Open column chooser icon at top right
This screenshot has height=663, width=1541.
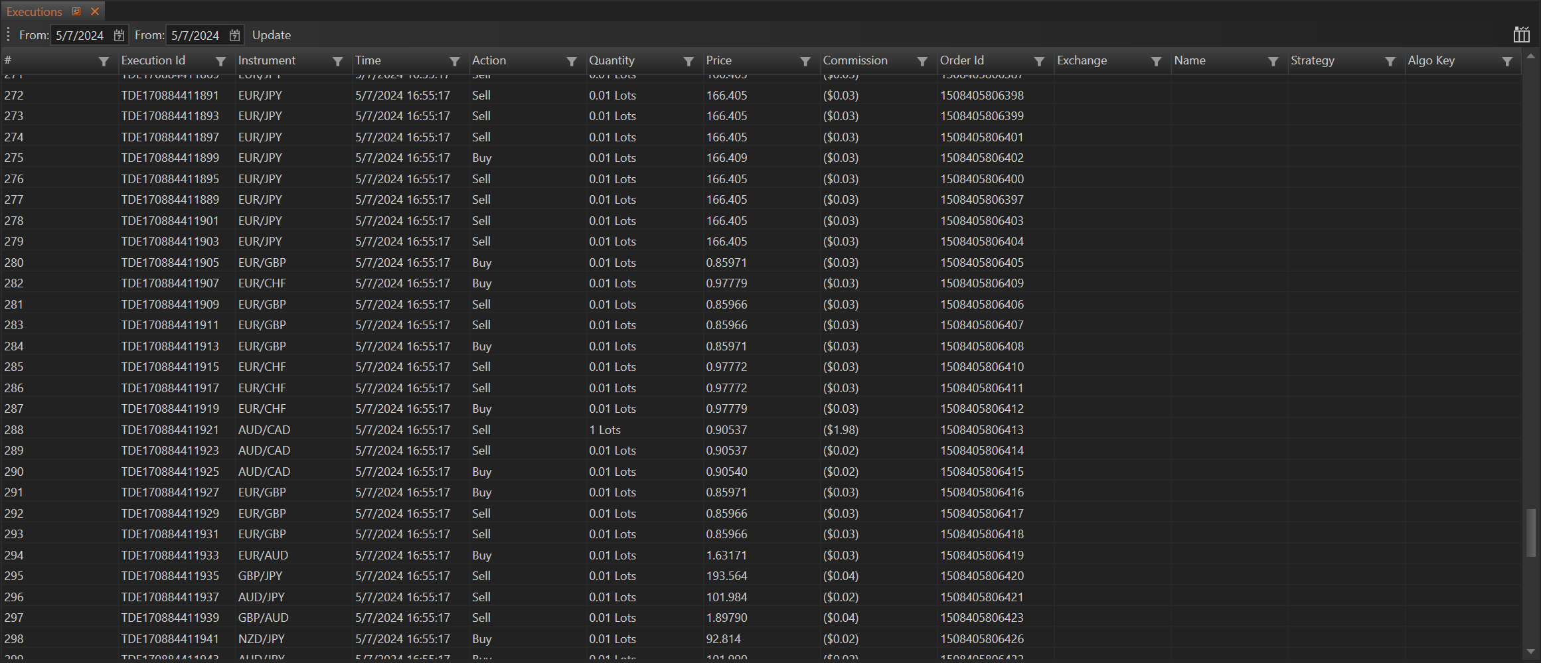1521,35
